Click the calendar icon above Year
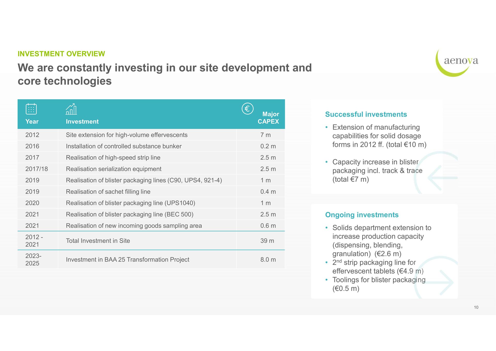496x351 pixels. click(x=31, y=109)
